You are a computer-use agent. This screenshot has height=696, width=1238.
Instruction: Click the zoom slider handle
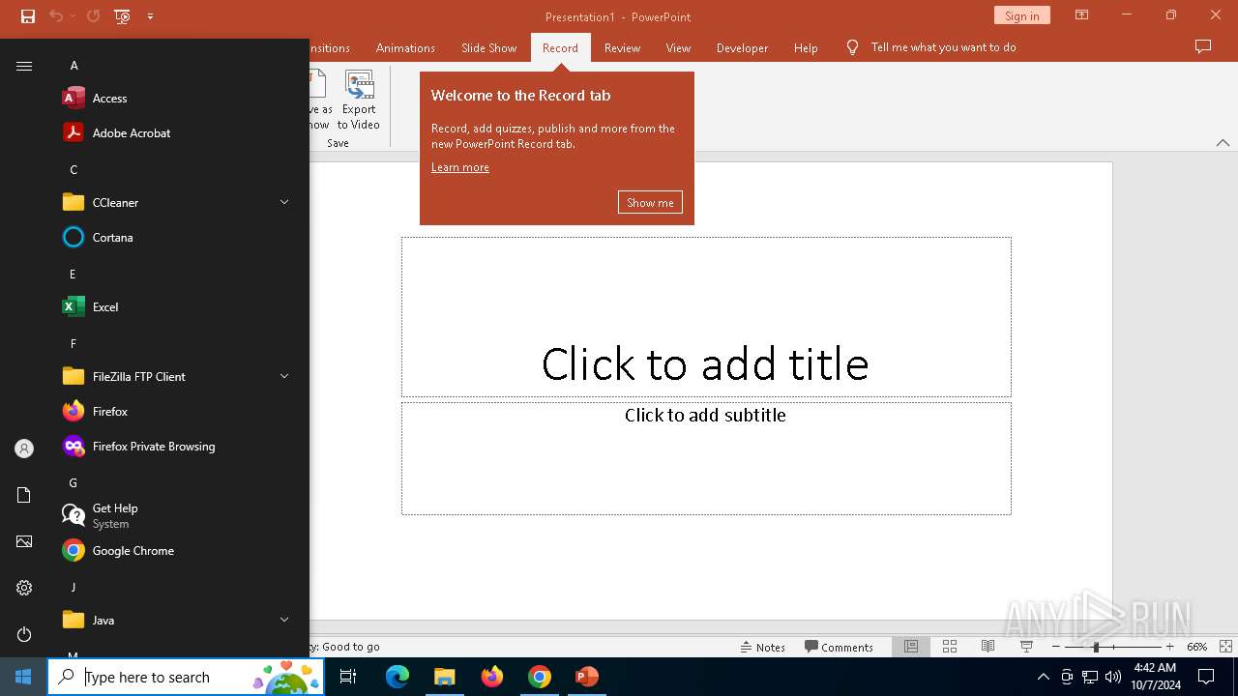pyautogui.click(x=1096, y=647)
